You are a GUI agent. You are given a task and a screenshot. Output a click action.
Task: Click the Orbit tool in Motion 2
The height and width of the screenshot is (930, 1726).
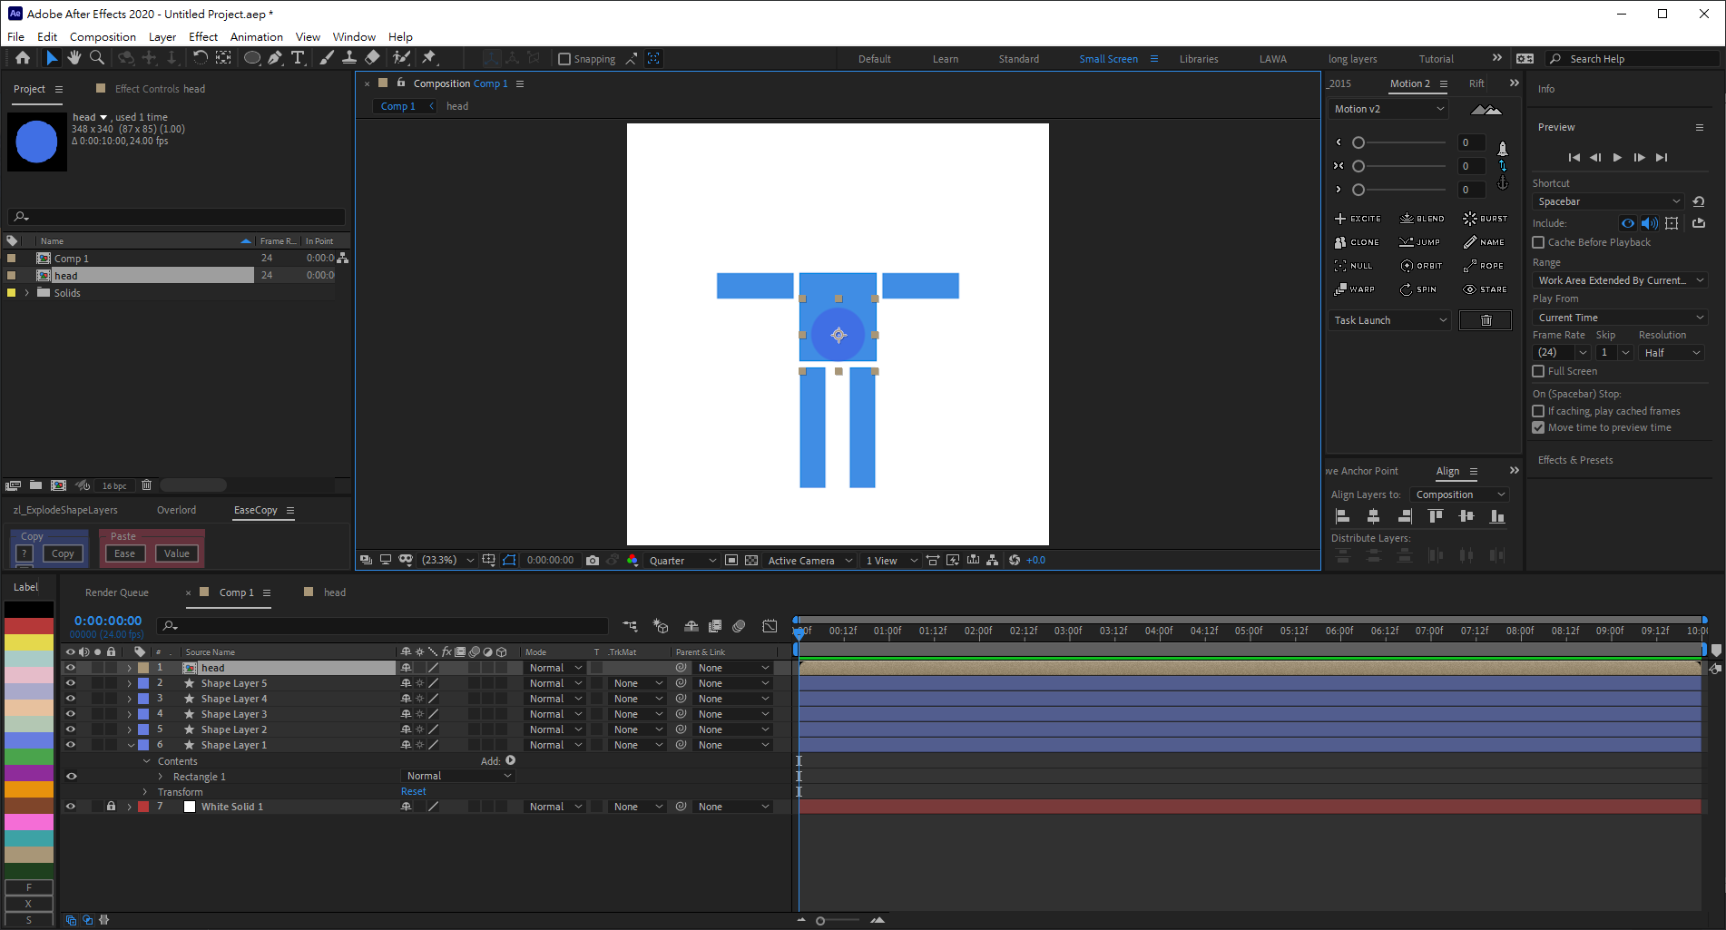[1421, 266]
